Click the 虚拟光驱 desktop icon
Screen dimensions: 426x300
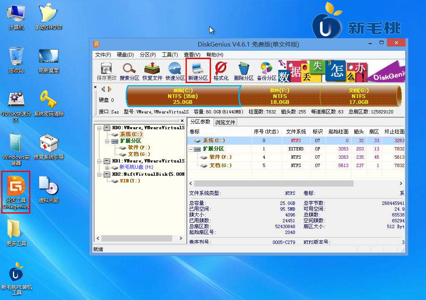48,189
